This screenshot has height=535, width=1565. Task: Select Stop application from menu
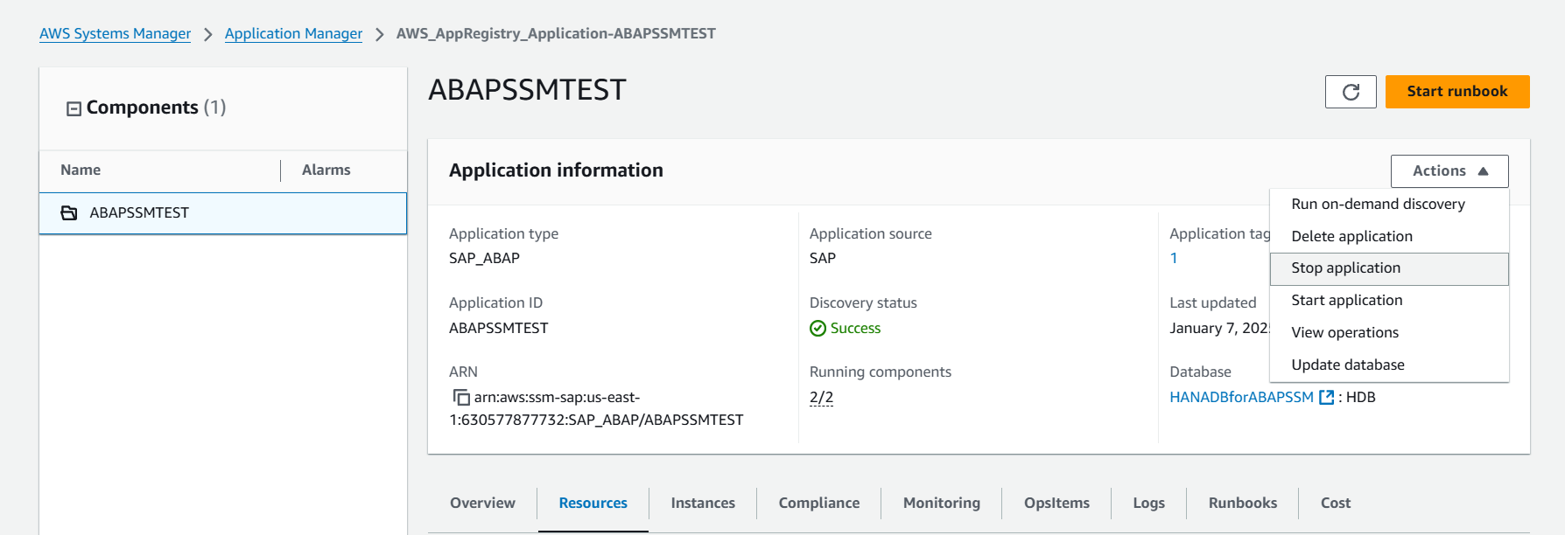tap(1345, 268)
